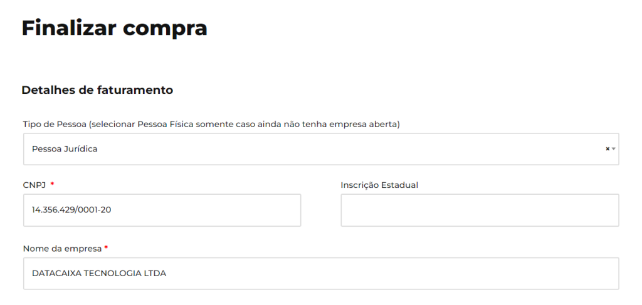The width and height of the screenshot is (642, 305).
Task: Click into the empty Inscrição Estadual field
Action: tap(480, 210)
